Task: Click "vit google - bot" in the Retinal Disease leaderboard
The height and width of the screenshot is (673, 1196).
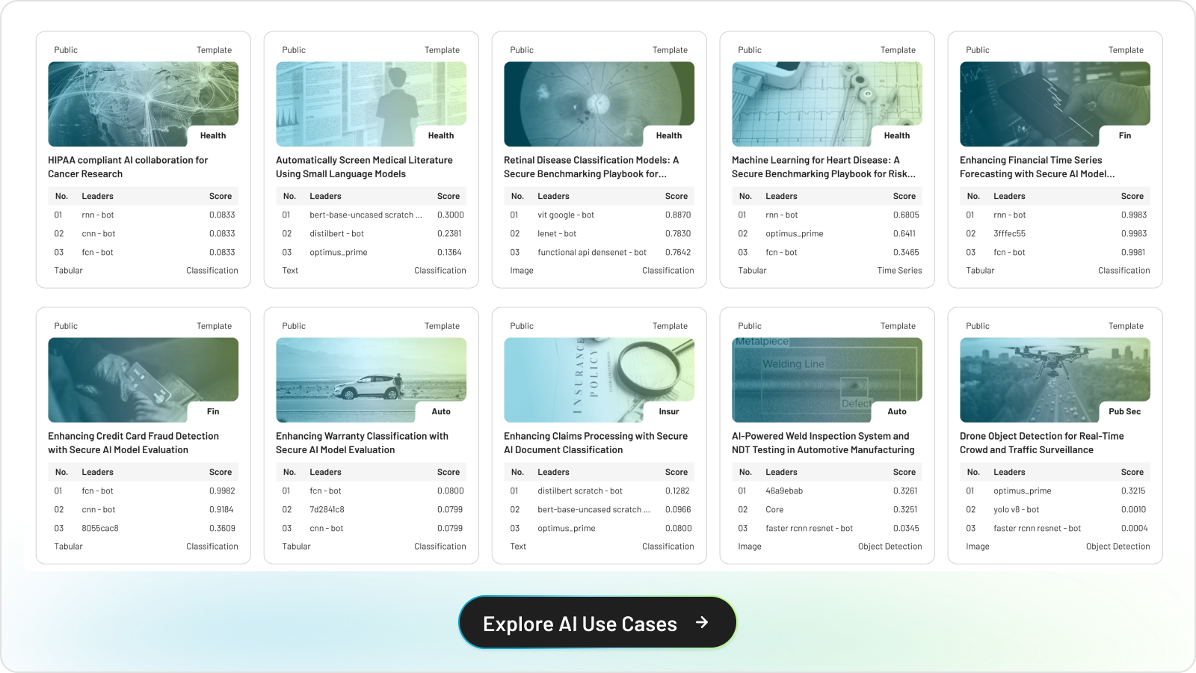Action: tap(566, 215)
